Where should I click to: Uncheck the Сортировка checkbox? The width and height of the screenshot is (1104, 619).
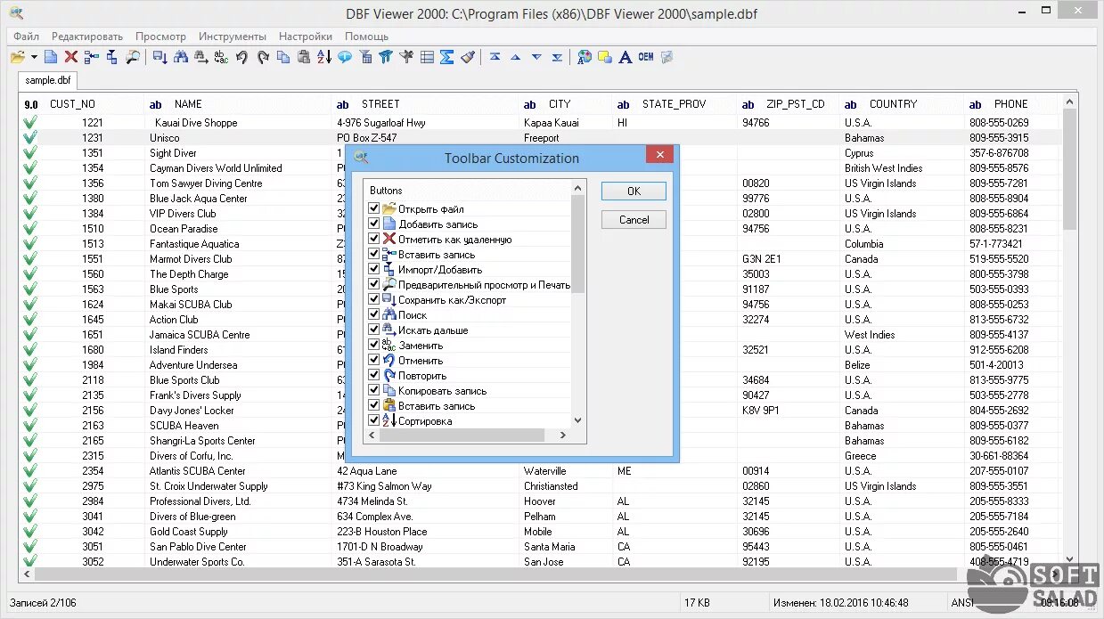(x=374, y=421)
